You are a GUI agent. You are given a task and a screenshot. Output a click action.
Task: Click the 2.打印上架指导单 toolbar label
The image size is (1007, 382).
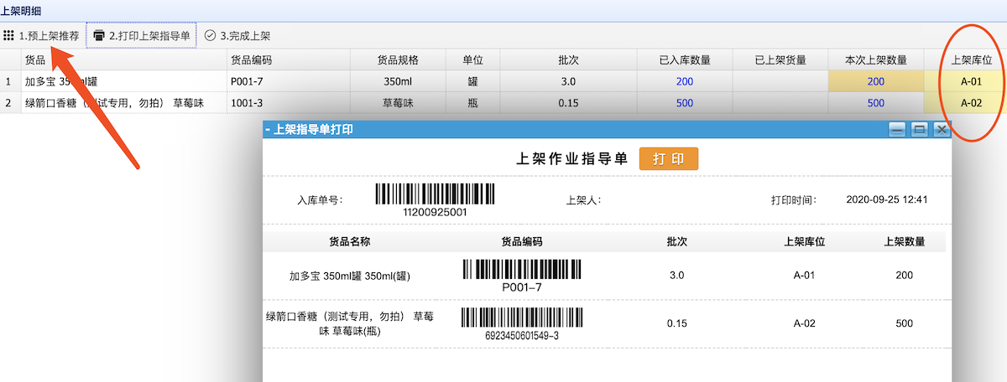[149, 36]
